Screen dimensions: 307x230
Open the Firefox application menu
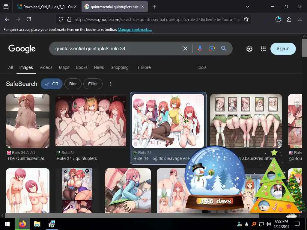(x=300, y=19)
